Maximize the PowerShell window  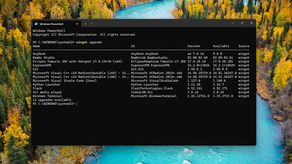pyautogui.click(x=242, y=23)
